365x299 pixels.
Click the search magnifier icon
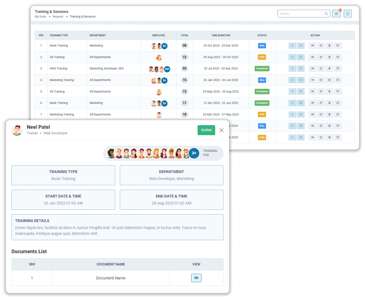tap(326, 14)
